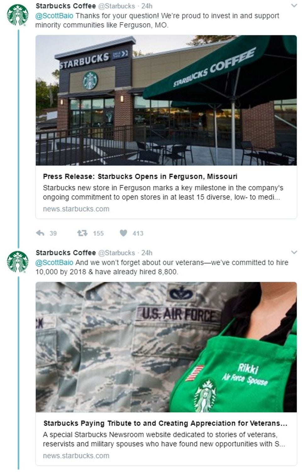Click the retweet icon showing 155

click(82, 233)
